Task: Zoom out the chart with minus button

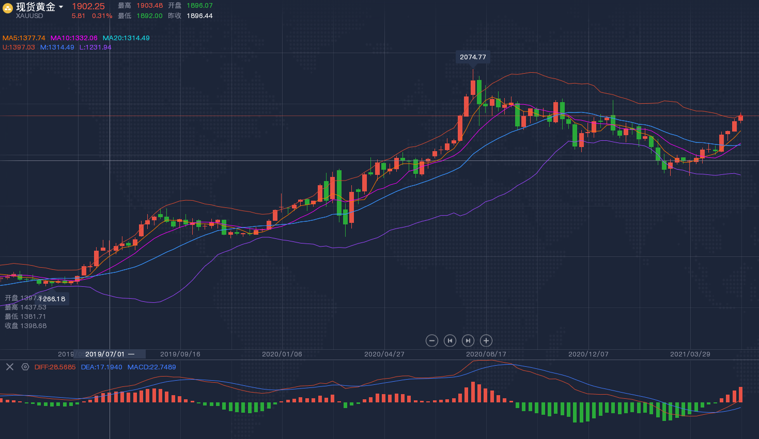Action: [432, 340]
